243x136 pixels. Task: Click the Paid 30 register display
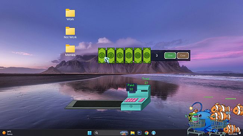131,87
